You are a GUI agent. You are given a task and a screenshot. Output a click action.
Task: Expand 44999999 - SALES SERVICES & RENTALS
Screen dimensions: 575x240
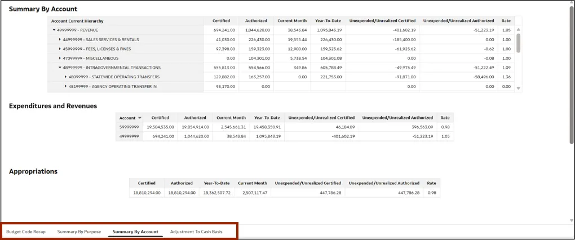pos(60,39)
